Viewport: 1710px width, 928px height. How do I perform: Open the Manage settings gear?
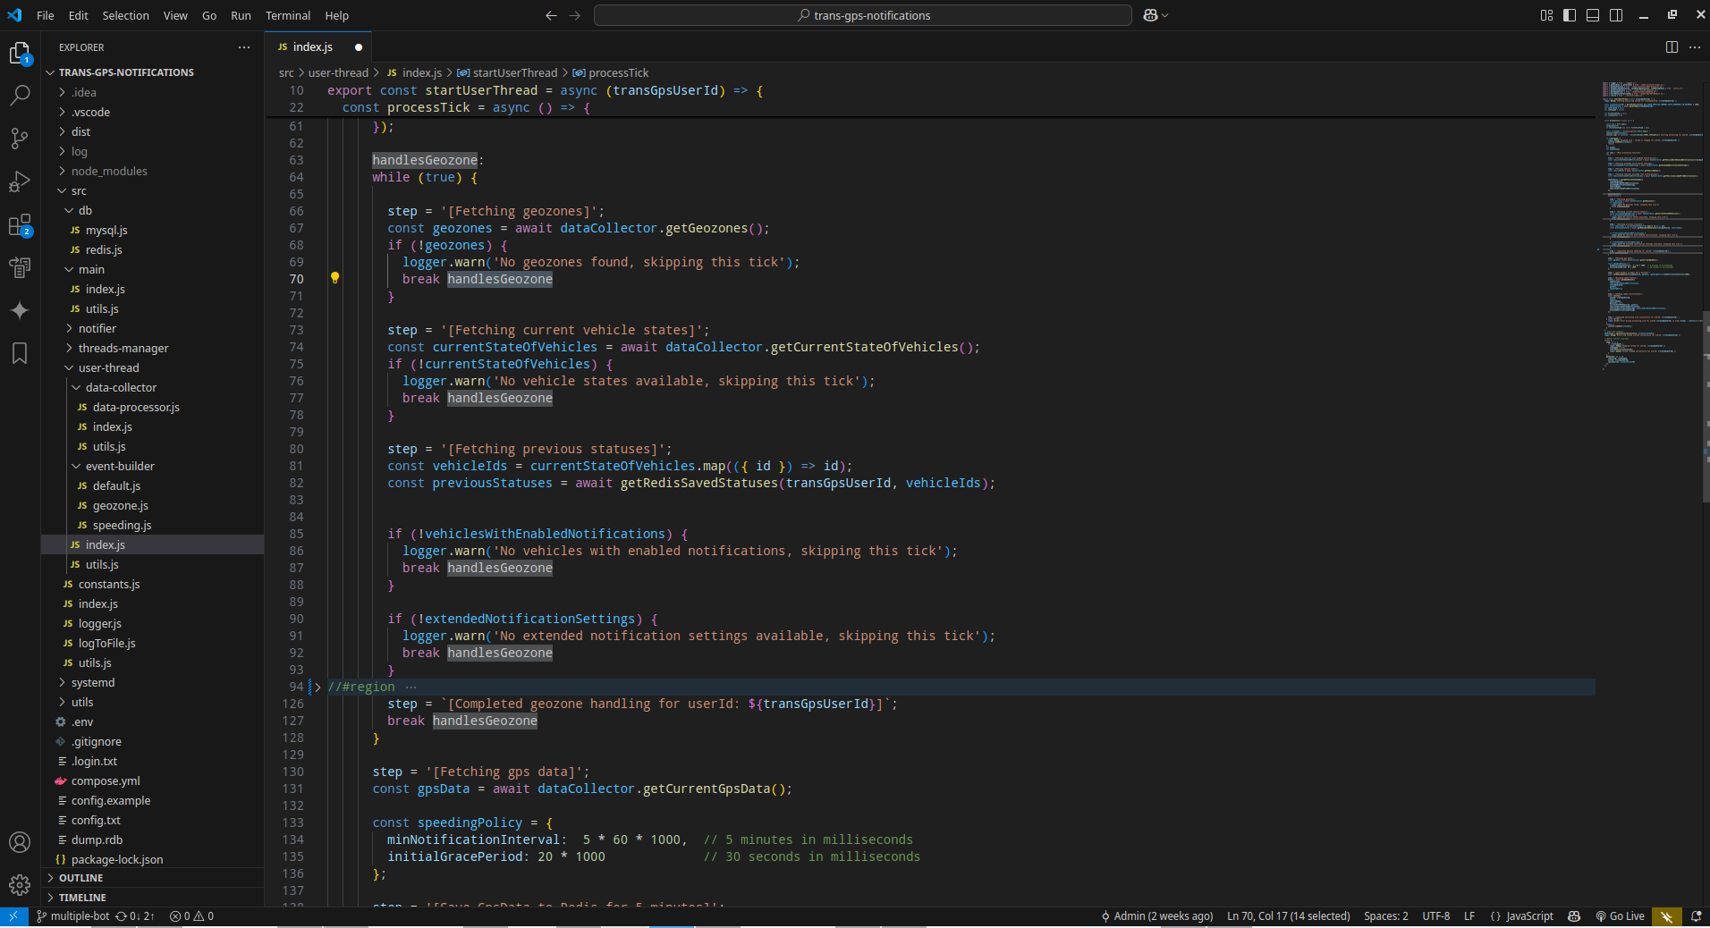[x=20, y=885]
